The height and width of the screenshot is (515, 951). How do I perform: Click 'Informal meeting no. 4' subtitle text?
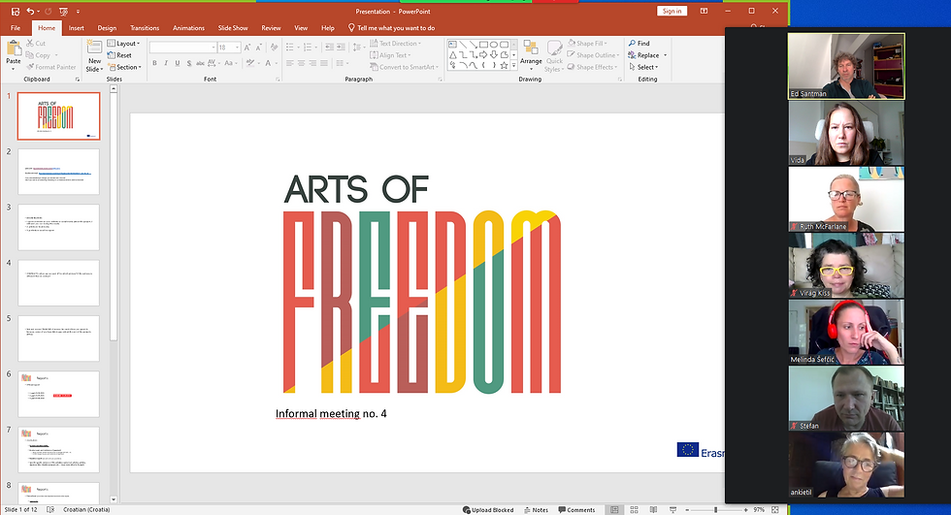click(x=331, y=414)
